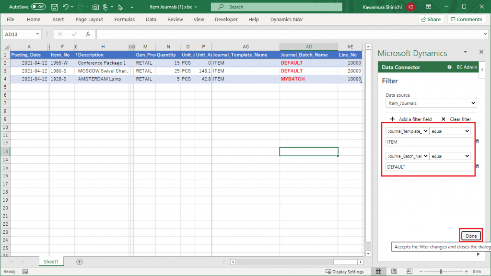Switch to Normal view icon

tap(379, 271)
